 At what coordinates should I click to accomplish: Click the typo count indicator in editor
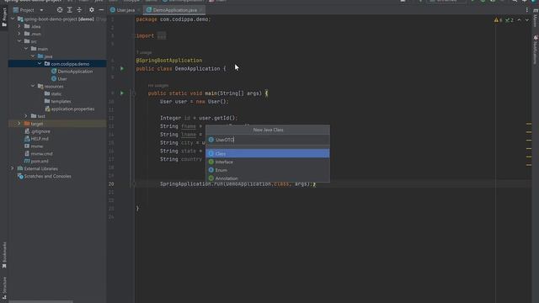click(510, 20)
